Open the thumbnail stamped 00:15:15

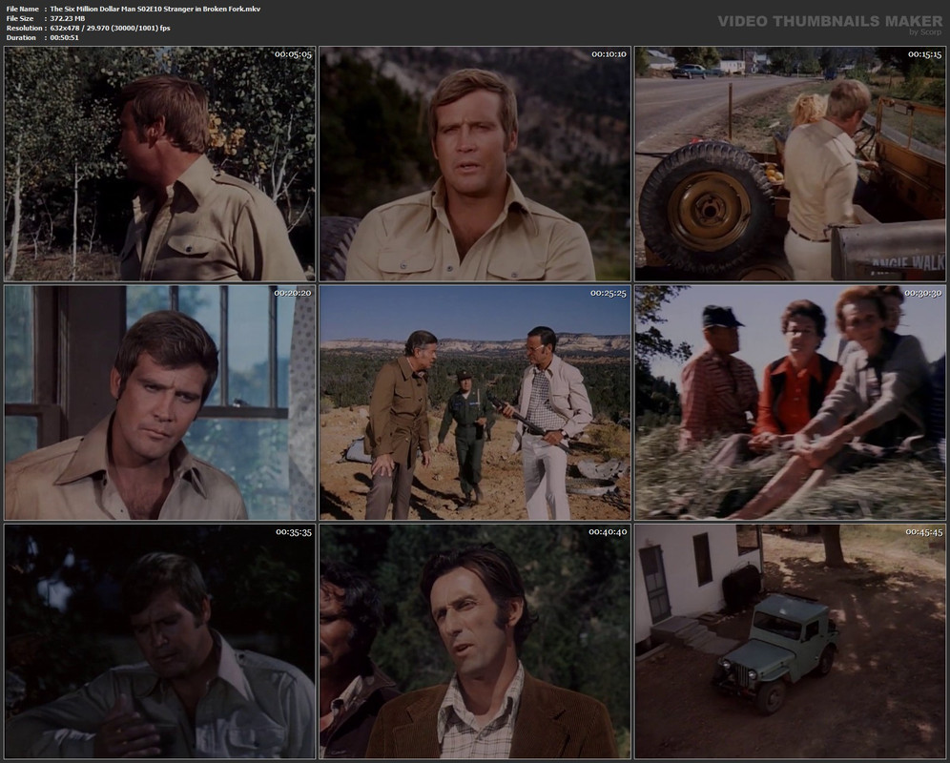pyautogui.click(x=790, y=164)
